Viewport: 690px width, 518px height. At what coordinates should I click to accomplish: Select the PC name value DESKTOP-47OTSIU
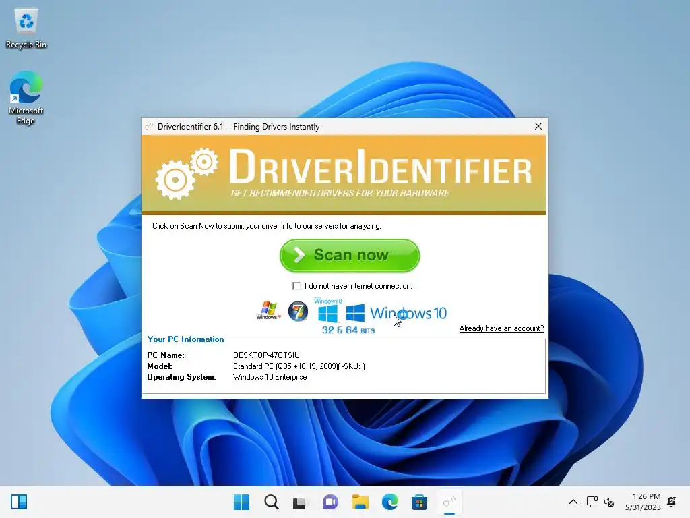(x=266, y=355)
